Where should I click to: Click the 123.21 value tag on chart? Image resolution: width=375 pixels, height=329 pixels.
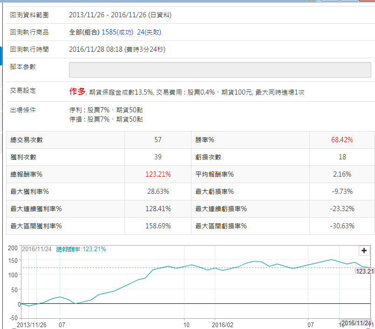[364, 271]
